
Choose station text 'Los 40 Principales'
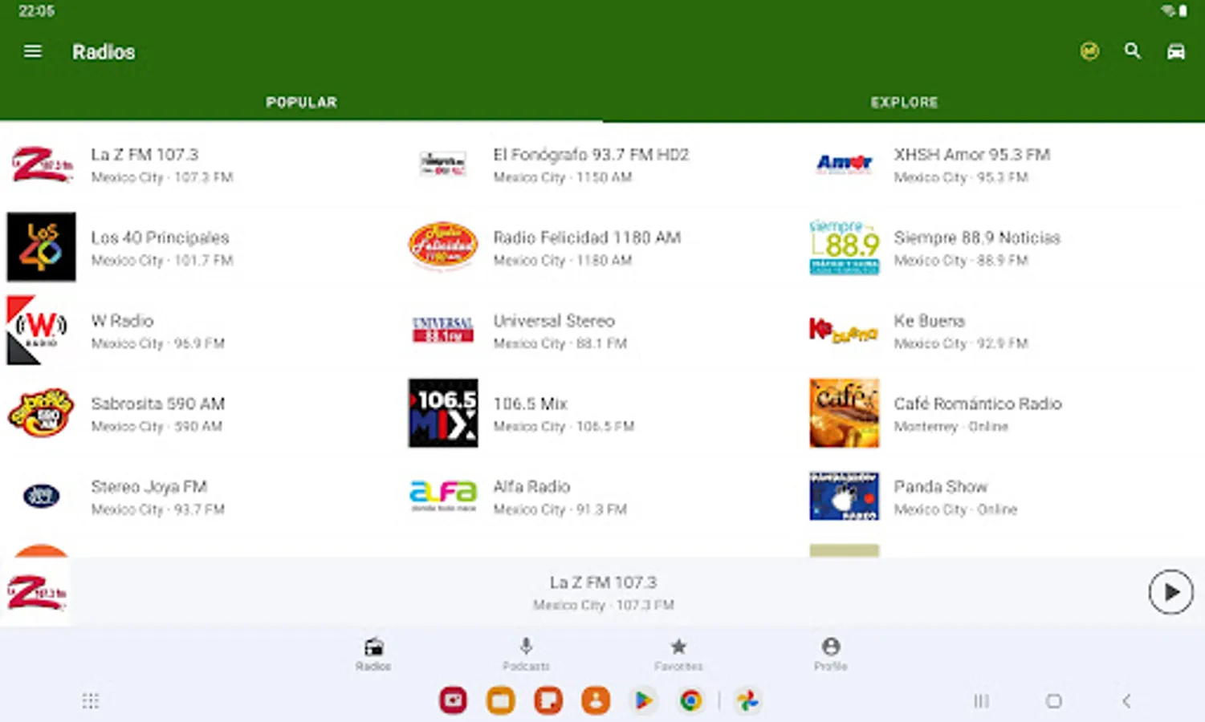(x=160, y=237)
